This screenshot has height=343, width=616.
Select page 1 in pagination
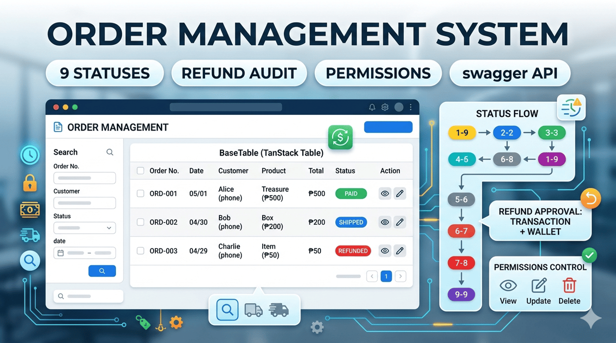(386, 276)
